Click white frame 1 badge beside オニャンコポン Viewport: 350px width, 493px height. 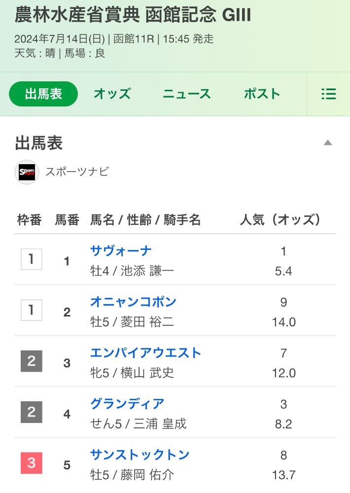pyautogui.click(x=32, y=310)
